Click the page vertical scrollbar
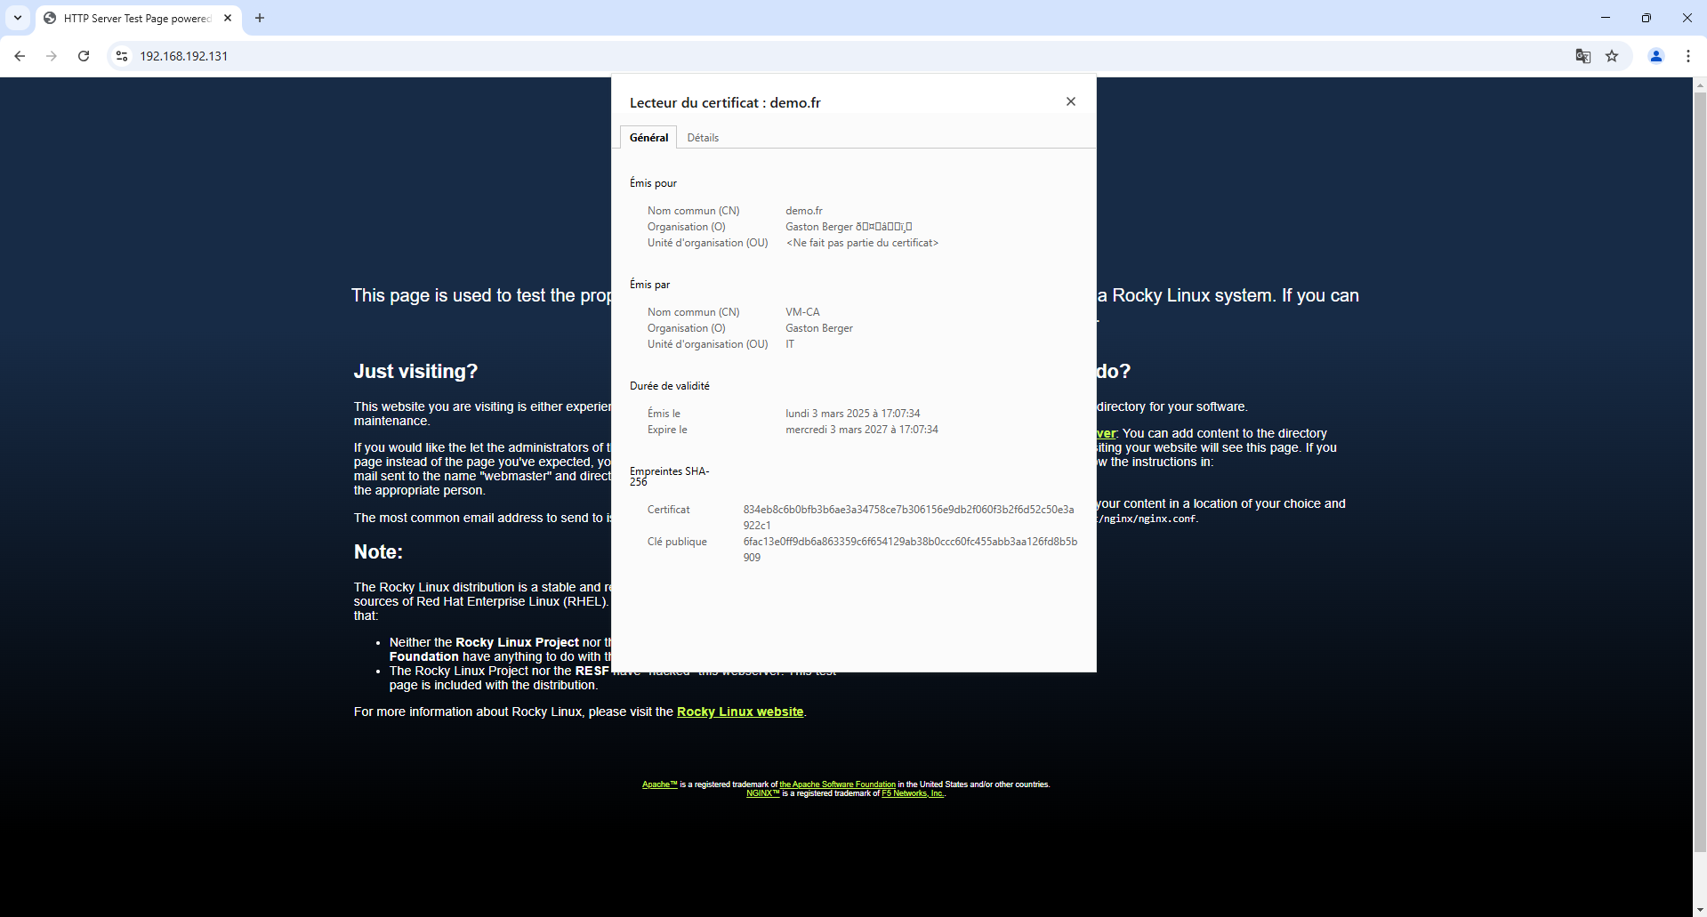1707x917 pixels. [x=1700, y=471]
